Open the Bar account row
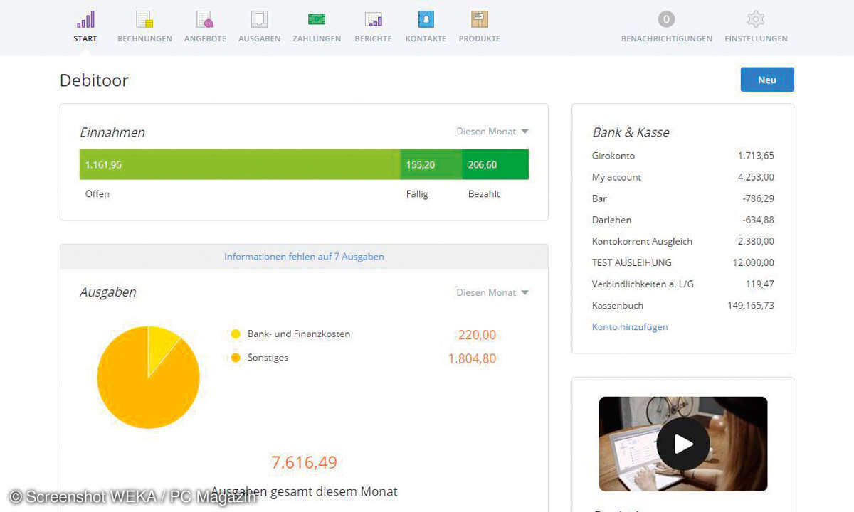 click(683, 198)
